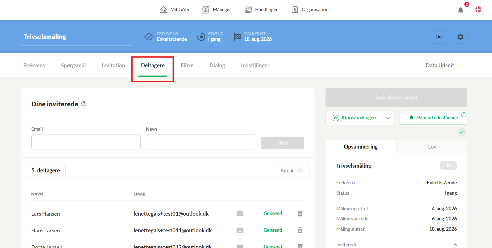Click the Invitationer sendt button
This screenshot has width=492, height=248.
pyautogui.click(x=396, y=98)
